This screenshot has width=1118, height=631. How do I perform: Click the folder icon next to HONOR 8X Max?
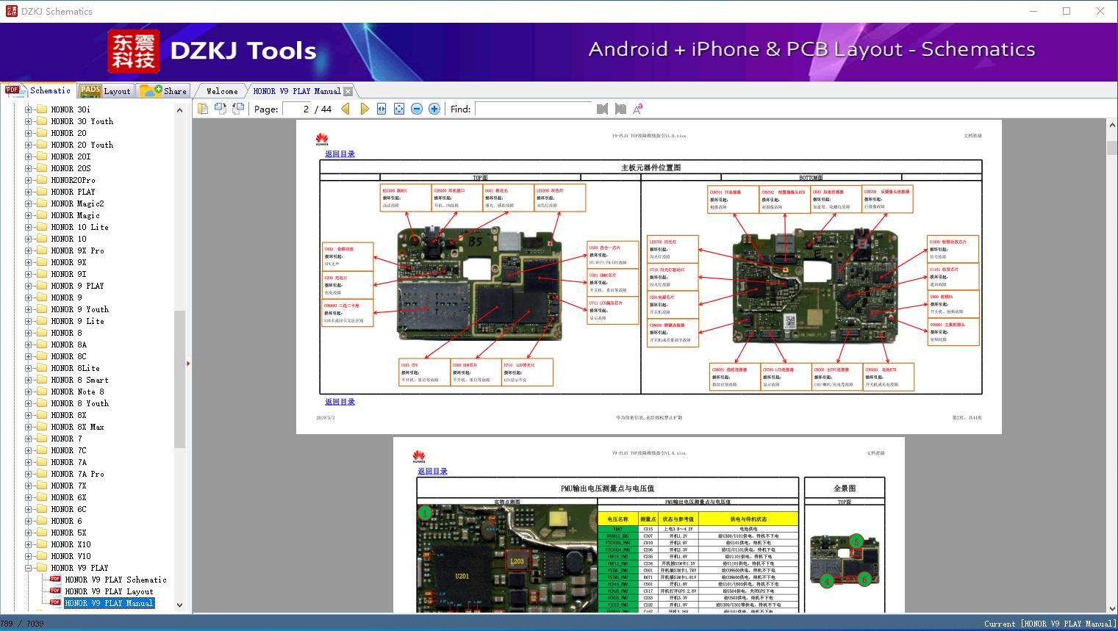pyautogui.click(x=42, y=427)
